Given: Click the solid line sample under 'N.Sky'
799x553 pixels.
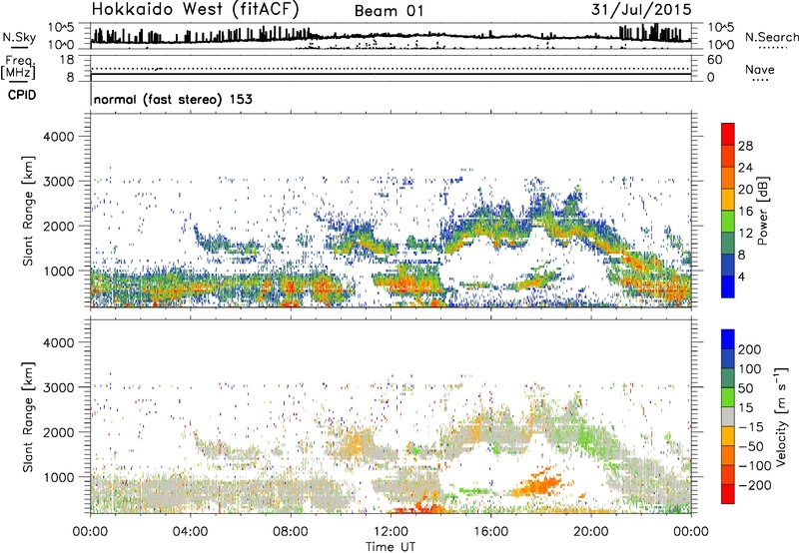Looking at the screenshot, I should [x=19, y=47].
